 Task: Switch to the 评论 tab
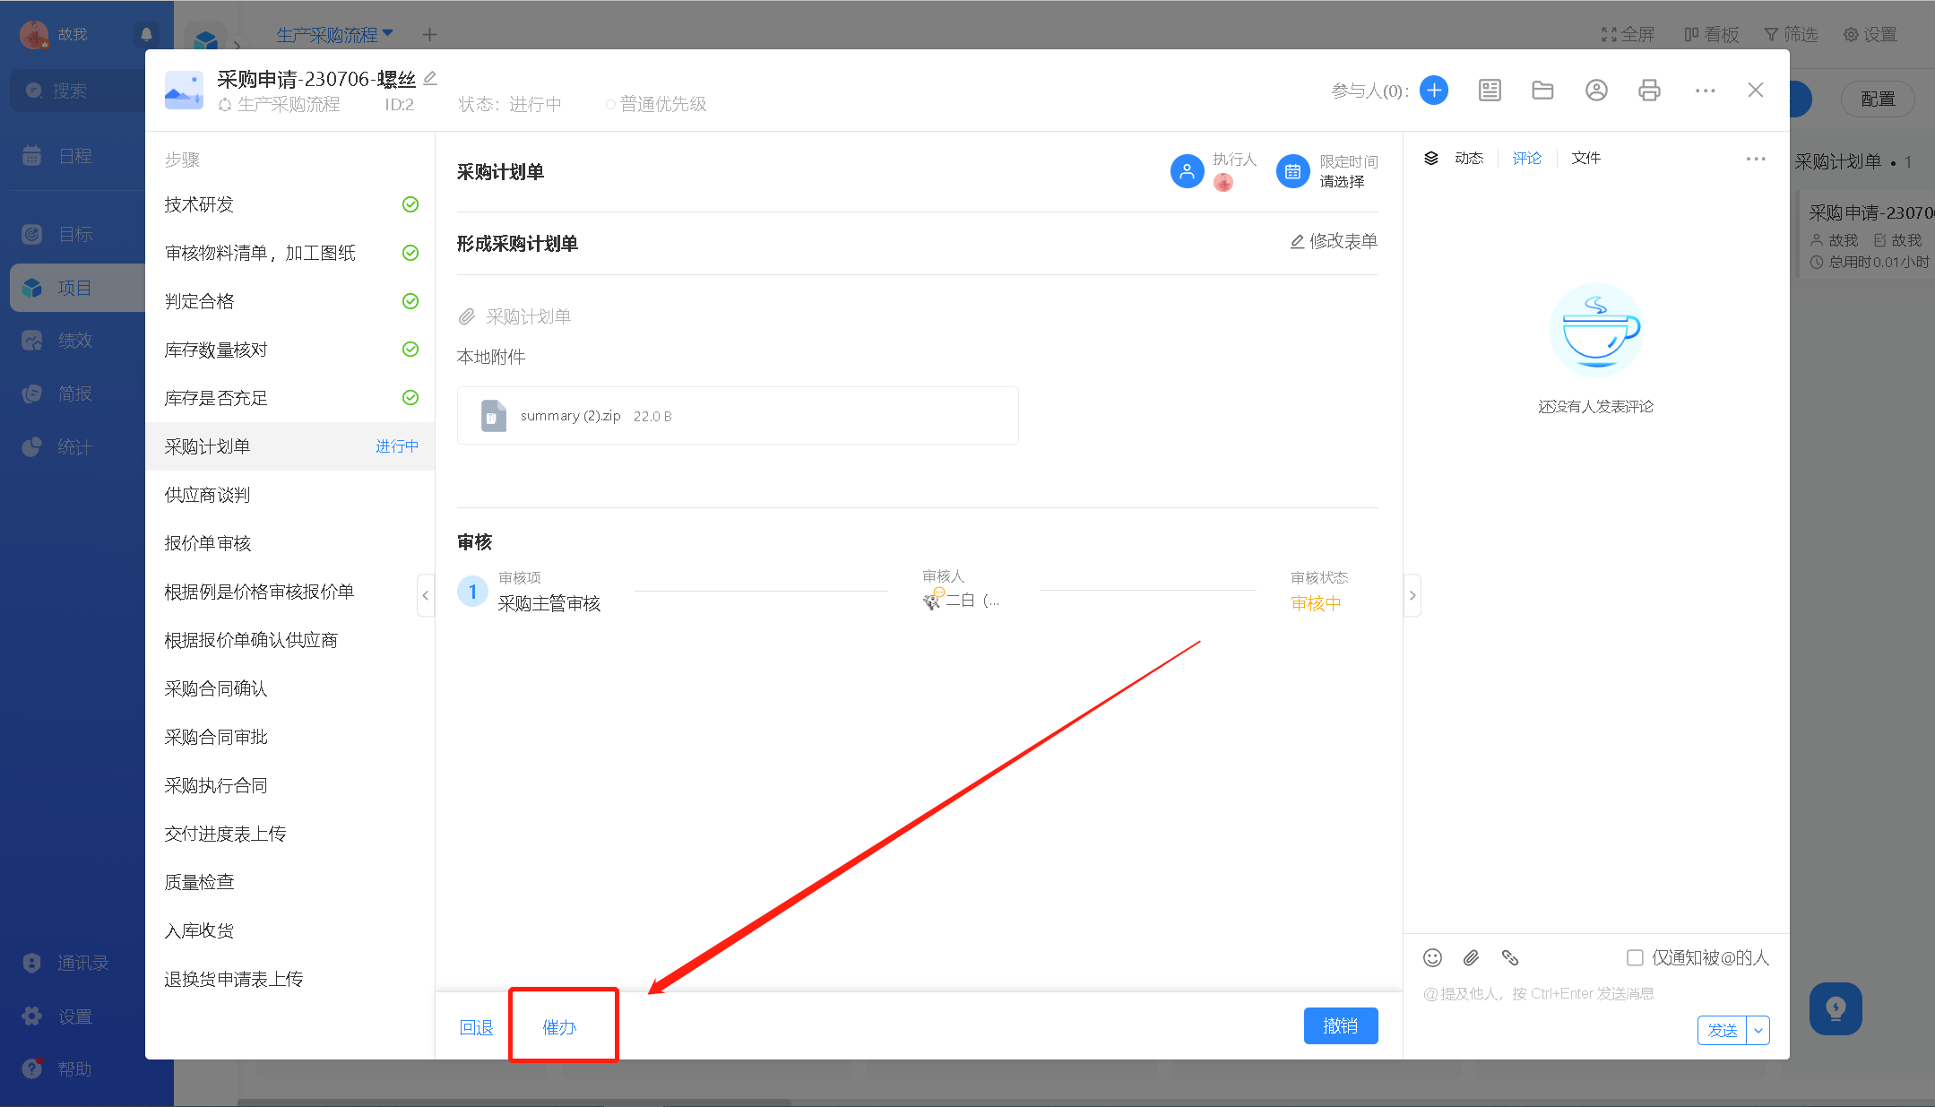pyautogui.click(x=1526, y=159)
